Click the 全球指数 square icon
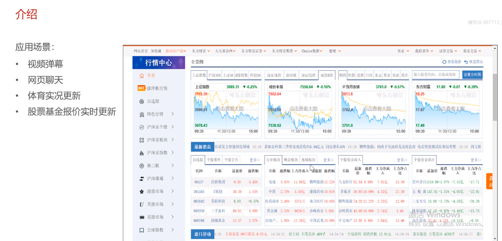This screenshot has width=502, height=241. 141,230
